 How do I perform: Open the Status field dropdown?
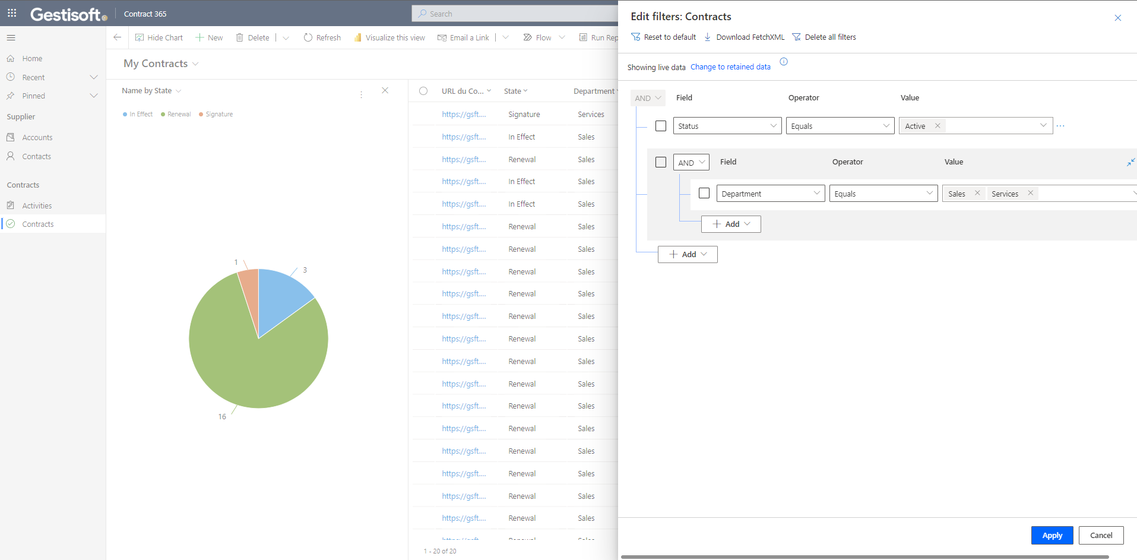click(727, 126)
